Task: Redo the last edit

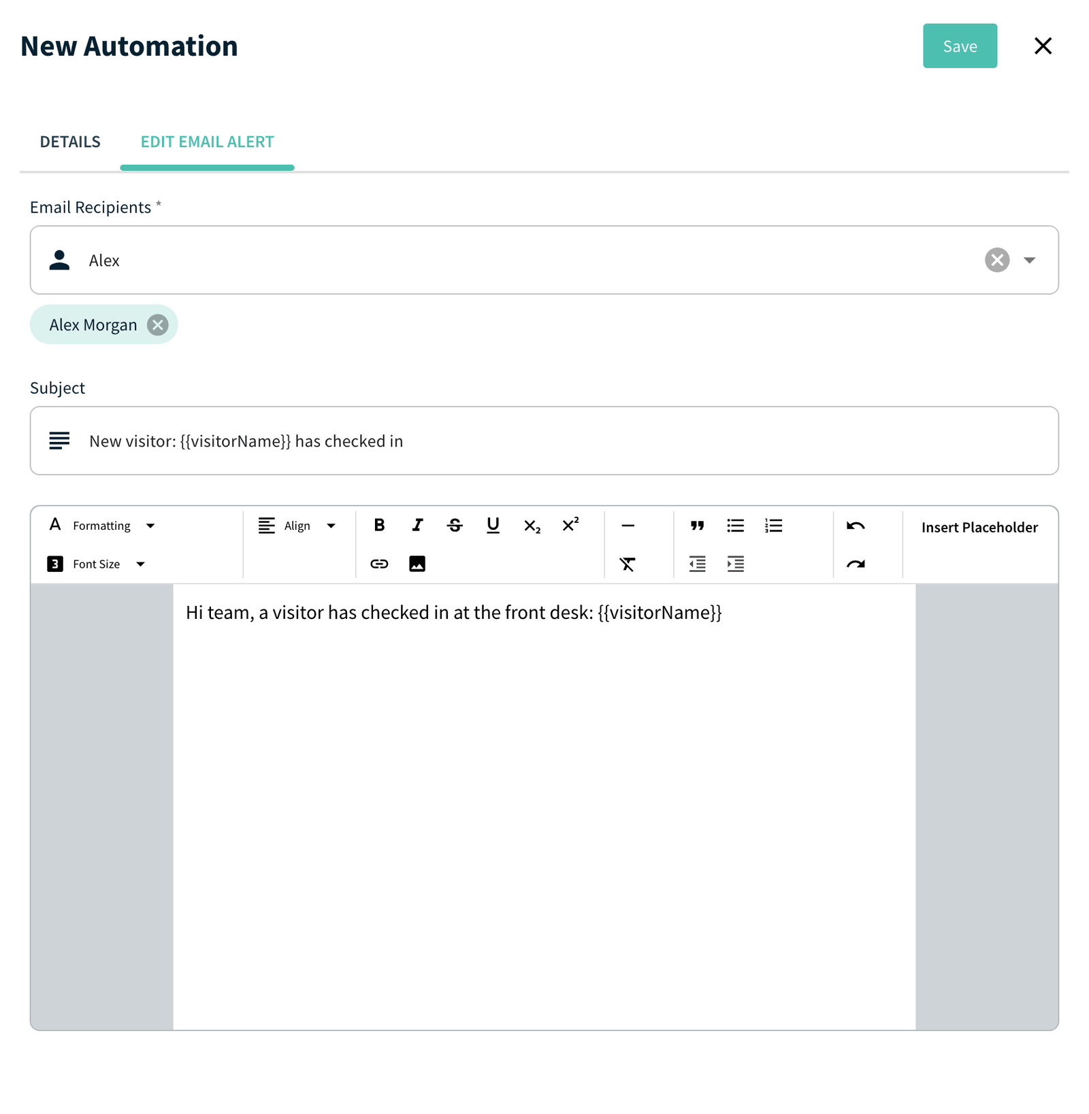Action: coord(856,564)
